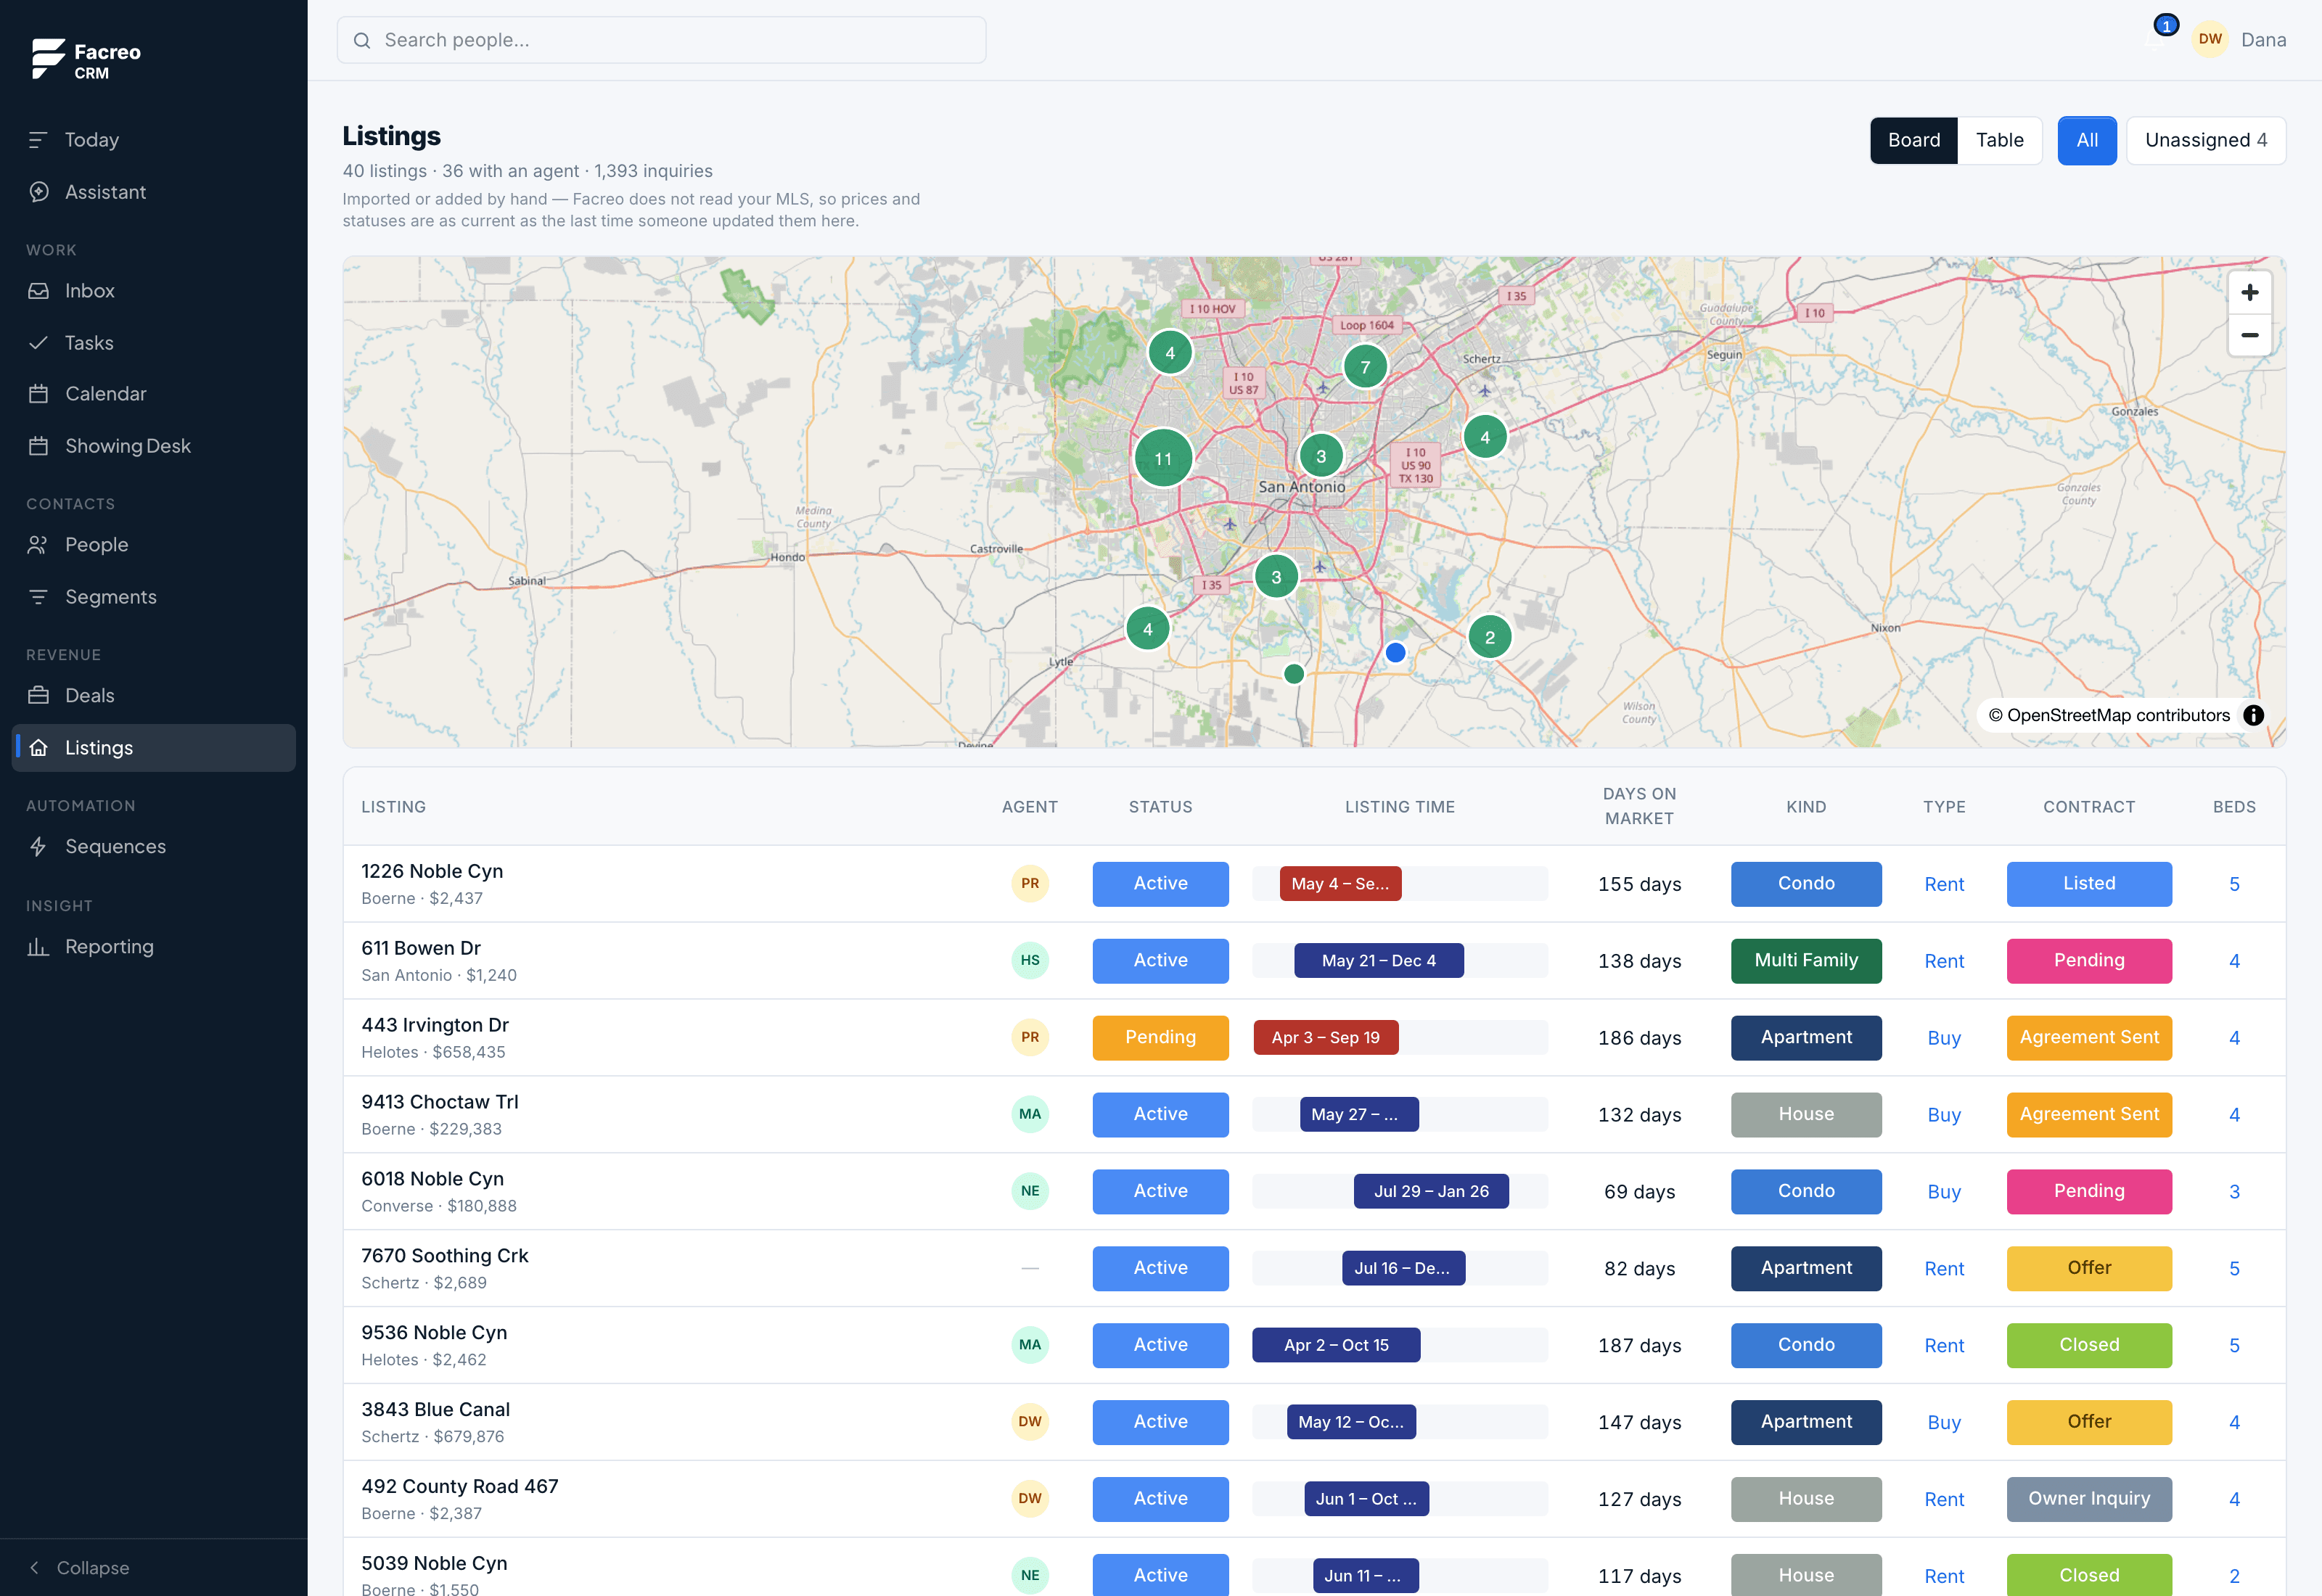The image size is (2322, 1596).
Task: Click the Apr 3 – Sep 19 timeline bar
Action: coord(1326,1038)
